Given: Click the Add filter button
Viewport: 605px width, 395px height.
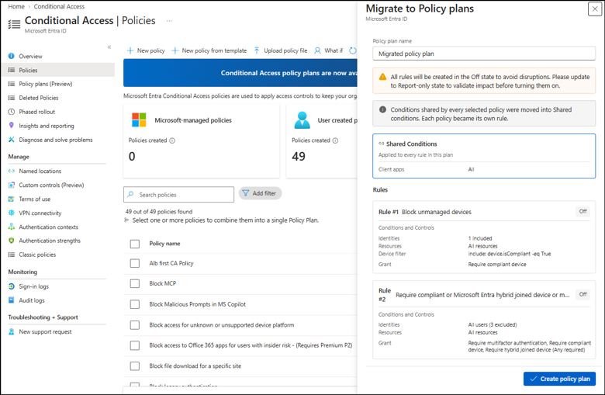Looking at the screenshot, I should [260, 193].
